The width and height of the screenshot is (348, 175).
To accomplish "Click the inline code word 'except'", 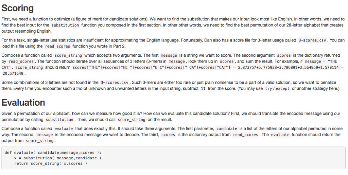I will 282,88.
